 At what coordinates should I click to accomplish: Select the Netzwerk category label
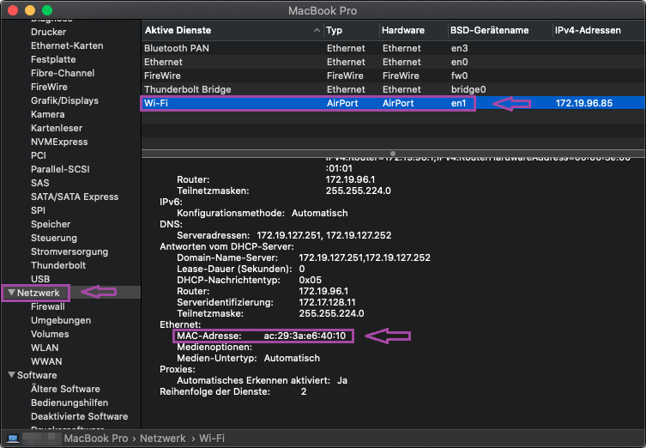click(39, 293)
